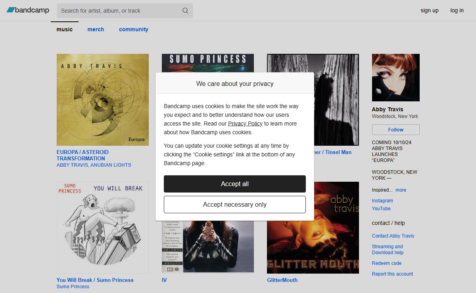Open the Instagram link
476x293 pixels.
coord(382,201)
